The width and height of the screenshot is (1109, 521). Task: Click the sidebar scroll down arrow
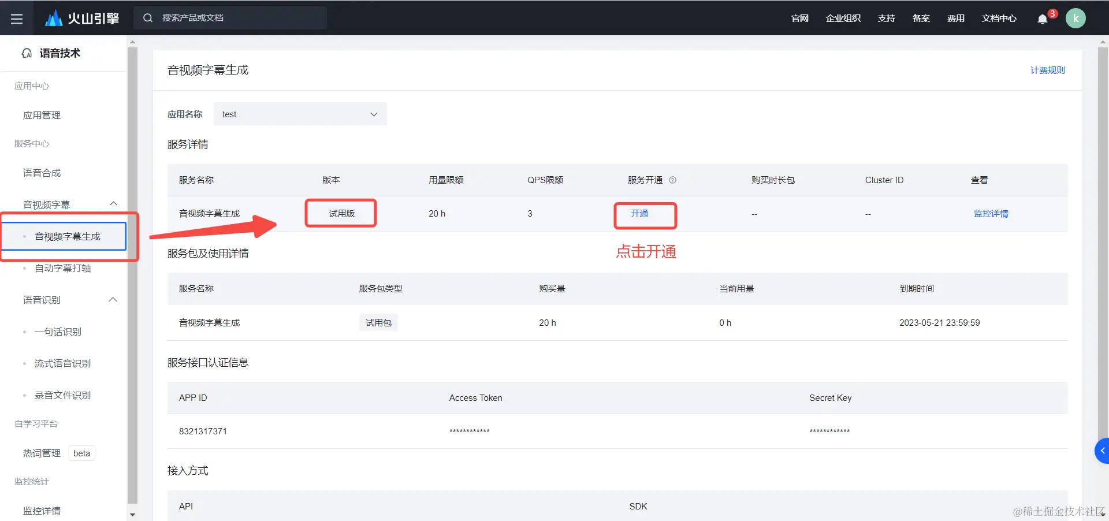(132, 515)
